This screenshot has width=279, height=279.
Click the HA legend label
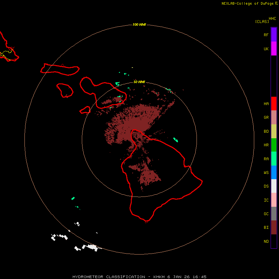pyautogui.click(x=266, y=104)
